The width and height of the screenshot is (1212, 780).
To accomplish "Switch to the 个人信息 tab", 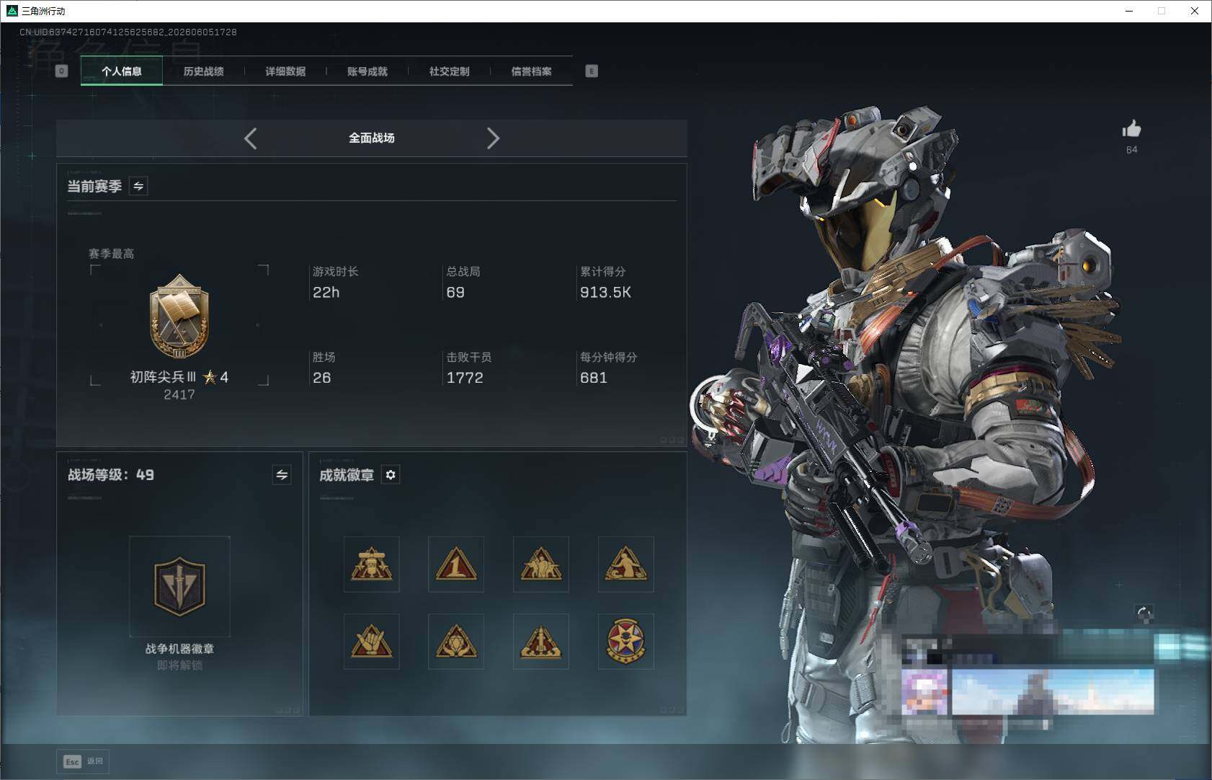I will (121, 71).
